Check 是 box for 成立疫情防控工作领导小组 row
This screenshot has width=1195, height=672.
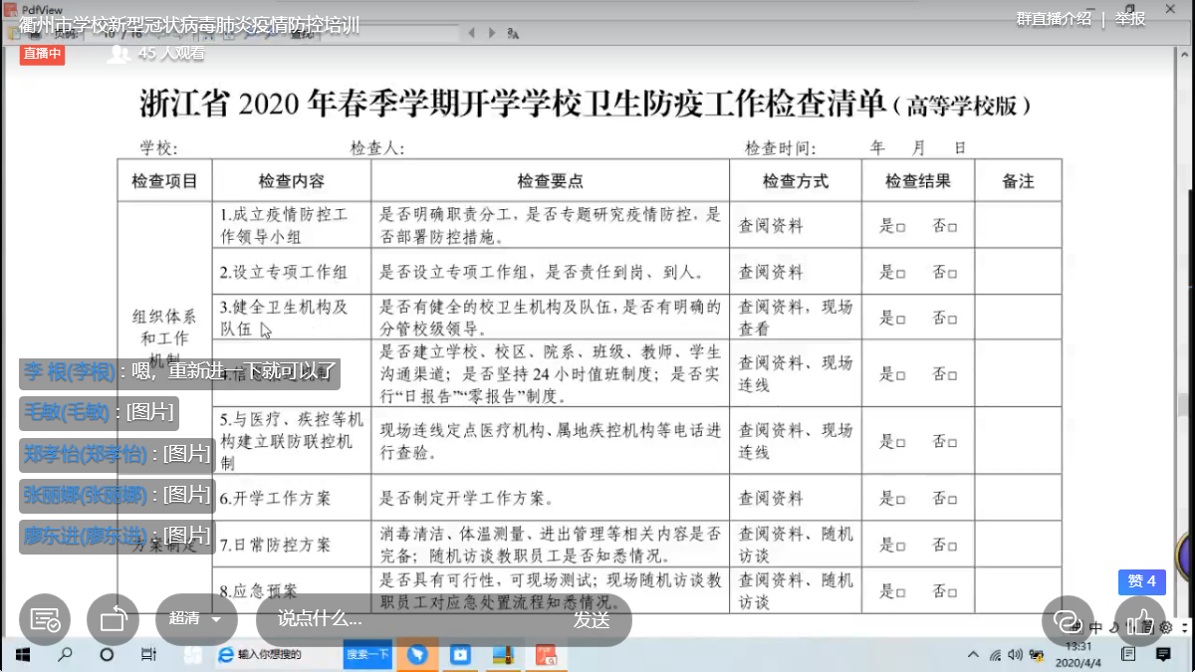[900, 227]
